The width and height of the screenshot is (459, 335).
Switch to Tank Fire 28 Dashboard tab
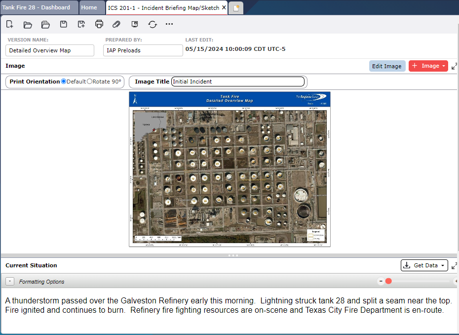point(36,7)
